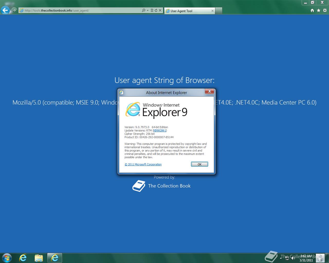Click the About dialog title bar icon
The height and width of the screenshot is (263, 329).
point(121,92)
